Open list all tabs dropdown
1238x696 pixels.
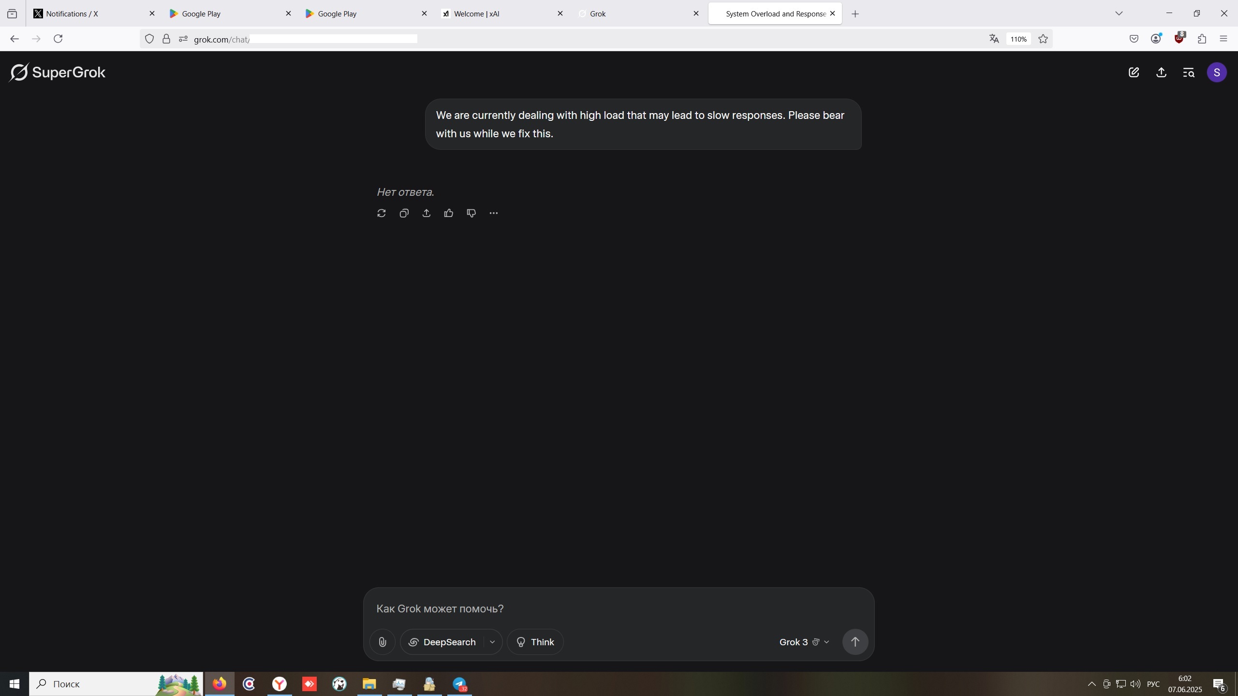1119,14
